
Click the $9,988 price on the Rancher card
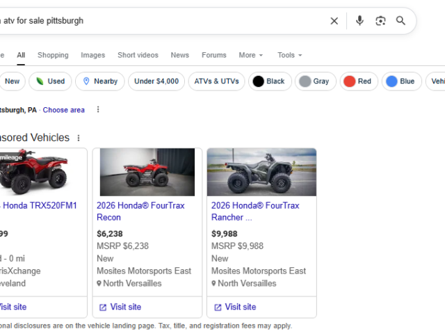coord(225,234)
